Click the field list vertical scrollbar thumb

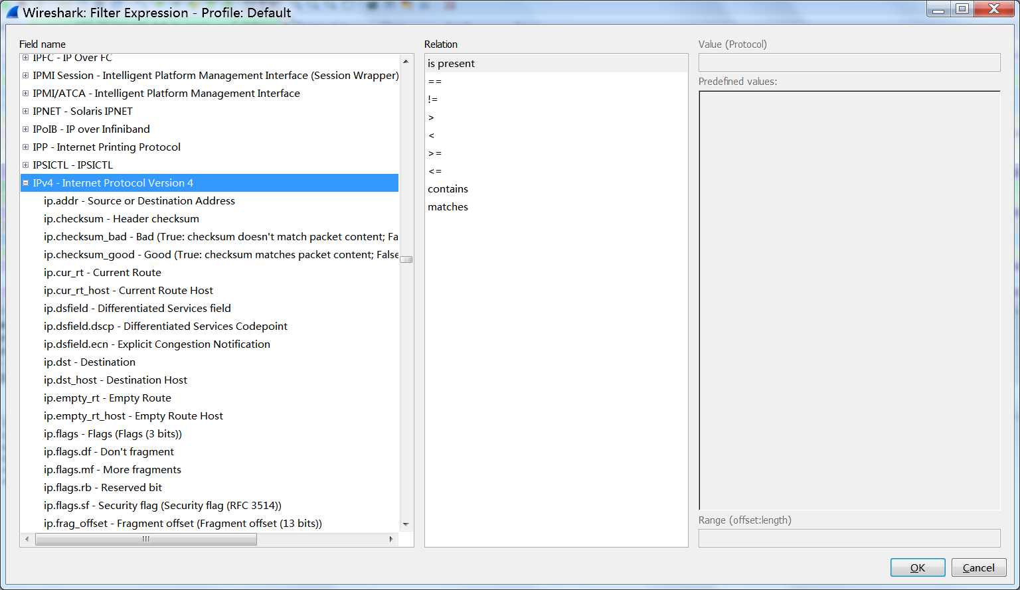406,259
